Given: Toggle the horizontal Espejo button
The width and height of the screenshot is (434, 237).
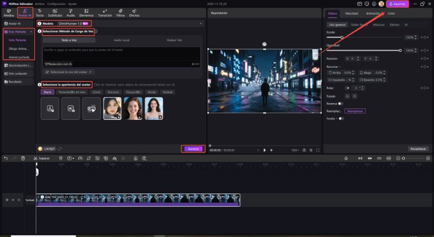Looking at the screenshot, I should point(347,96).
